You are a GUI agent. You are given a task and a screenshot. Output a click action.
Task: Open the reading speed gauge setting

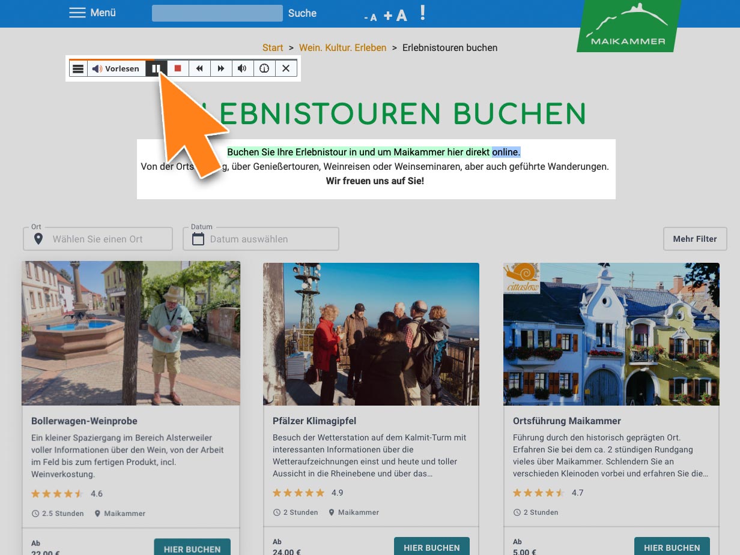(x=264, y=68)
